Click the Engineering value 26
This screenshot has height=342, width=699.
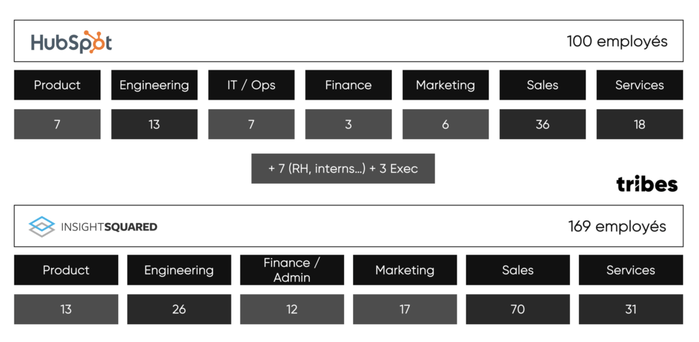point(180,309)
